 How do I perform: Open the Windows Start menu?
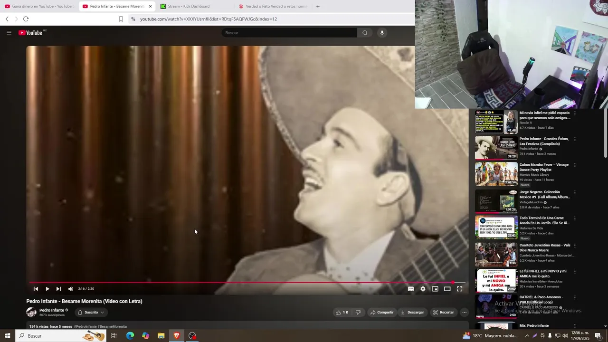click(x=8, y=336)
